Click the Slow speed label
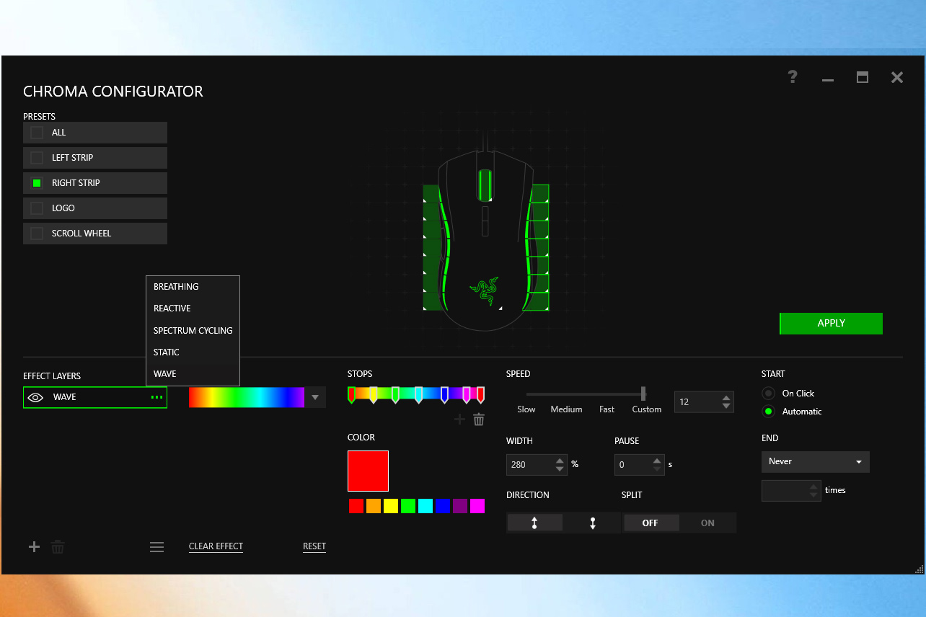The height and width of the screenshot is (617, 926). [526, 409]
